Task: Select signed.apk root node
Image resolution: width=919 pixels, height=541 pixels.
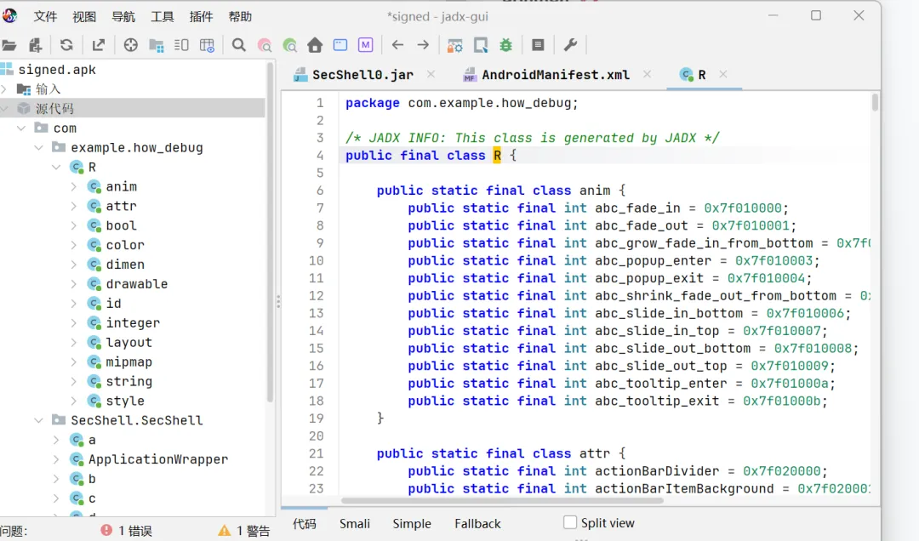Action: (x=57, y=69)
